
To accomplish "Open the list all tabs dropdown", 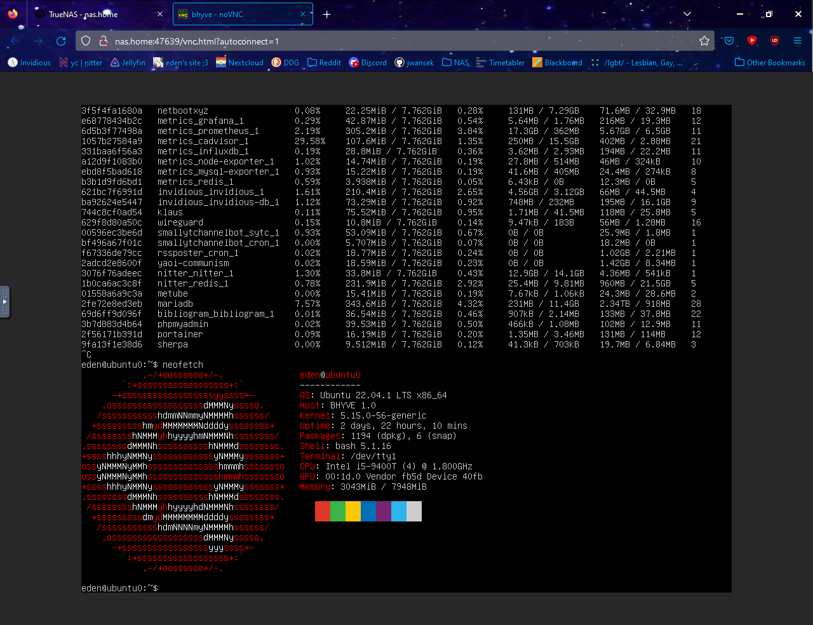I will point(687,14).
